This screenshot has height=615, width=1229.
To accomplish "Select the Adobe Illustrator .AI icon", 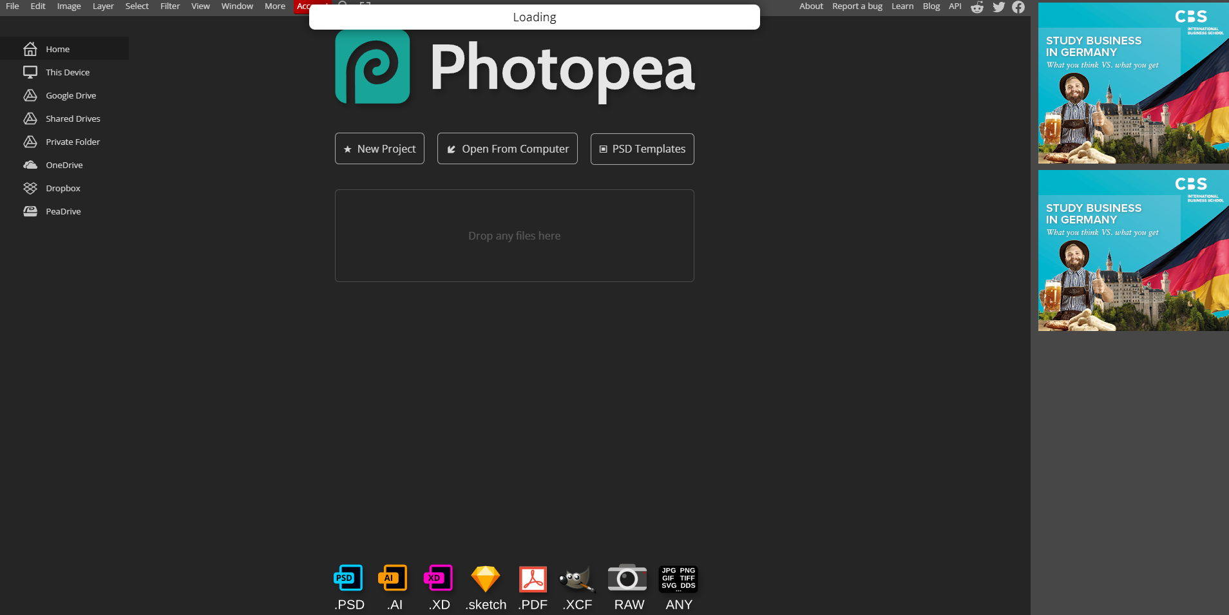I will [x=393, y=578].
